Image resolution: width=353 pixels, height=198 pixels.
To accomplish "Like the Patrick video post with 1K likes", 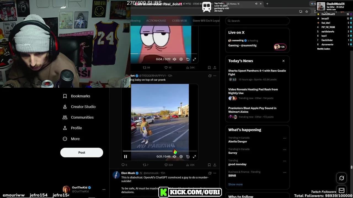I will click(168, 67).
